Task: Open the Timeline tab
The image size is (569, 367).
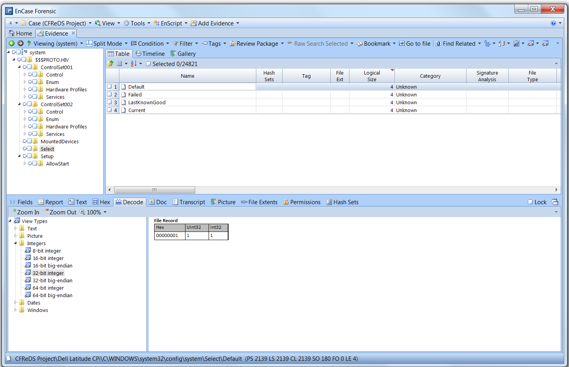Action: (150, 54)
